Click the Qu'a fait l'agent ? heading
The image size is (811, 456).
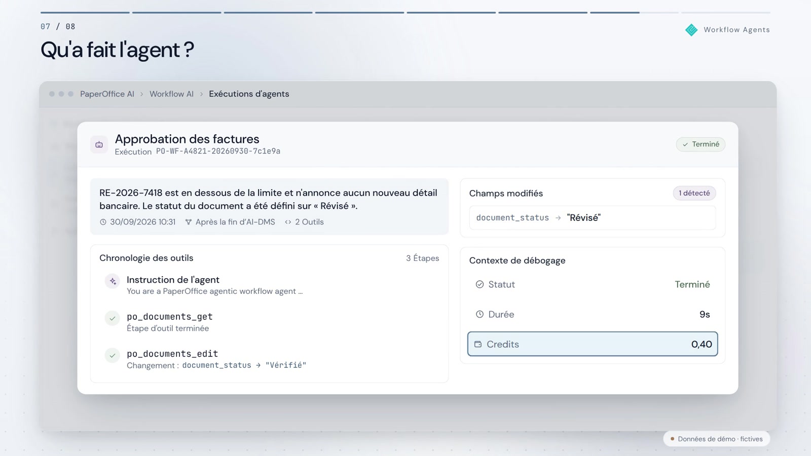(x=117, y=50)
